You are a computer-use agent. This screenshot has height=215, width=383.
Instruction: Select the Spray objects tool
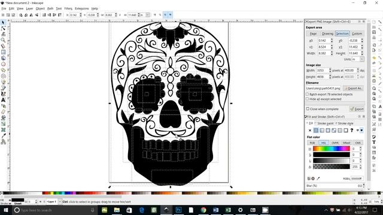coord(3,106)
